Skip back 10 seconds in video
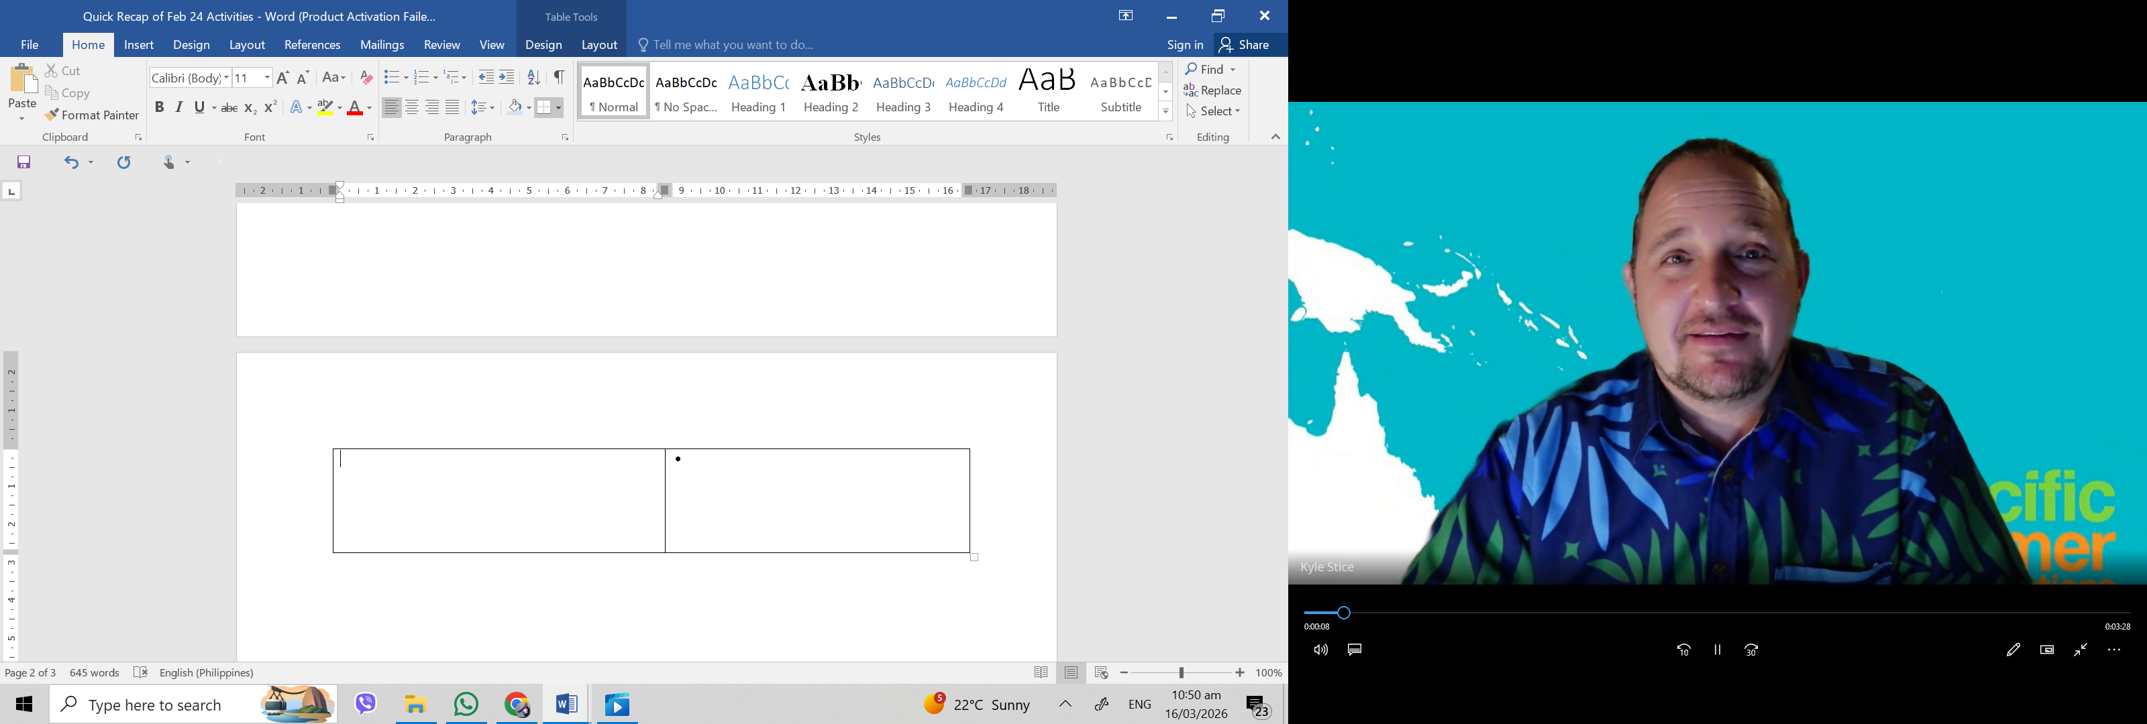This screenshot has width=2147, height=724. click(1683, 650)
